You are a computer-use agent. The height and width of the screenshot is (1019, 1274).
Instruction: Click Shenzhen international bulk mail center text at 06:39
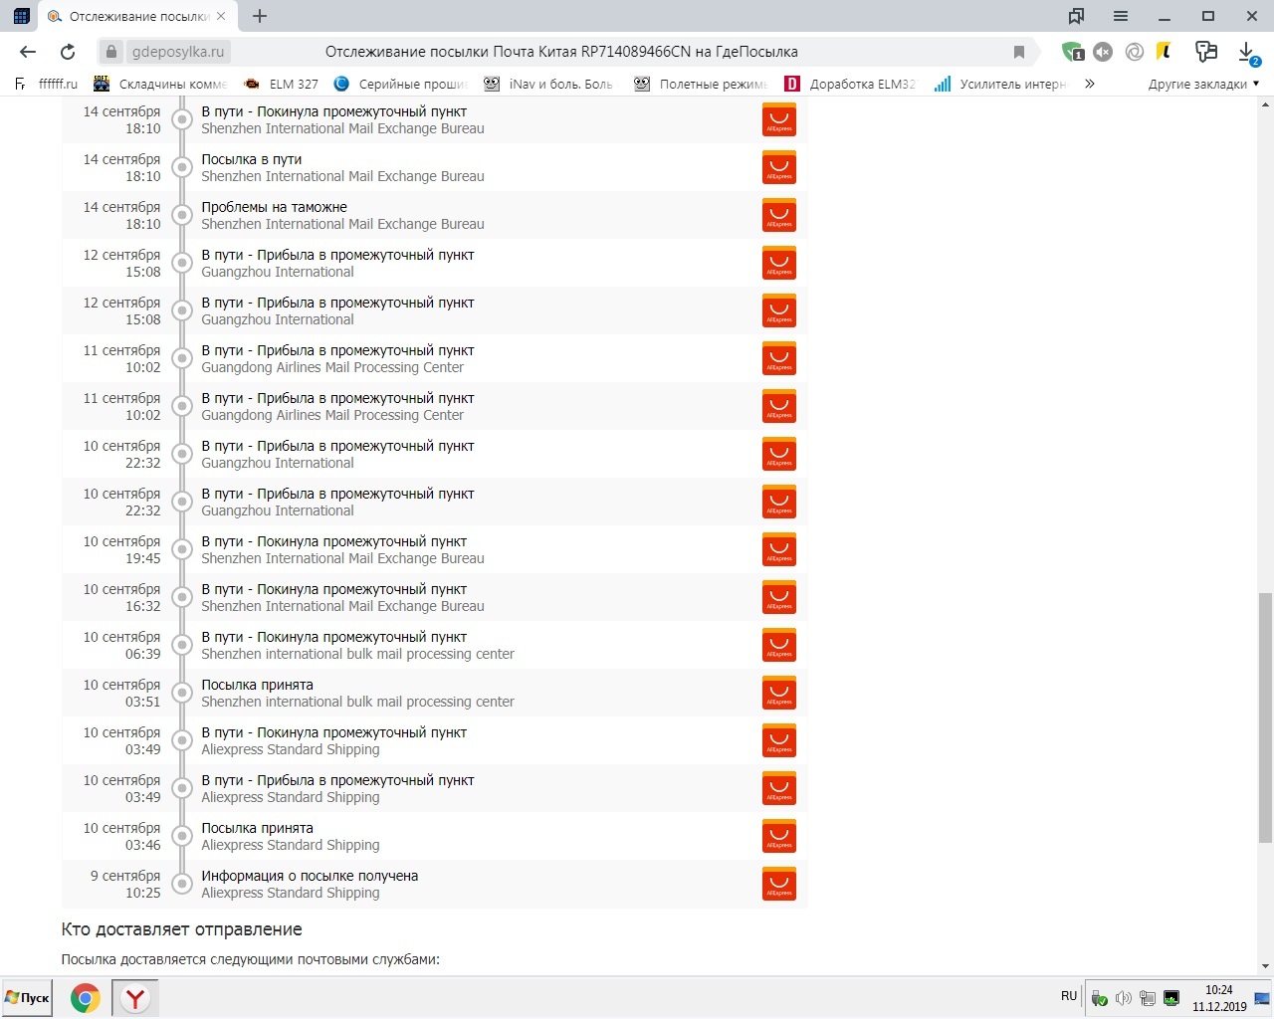click(x=357, y=654)
